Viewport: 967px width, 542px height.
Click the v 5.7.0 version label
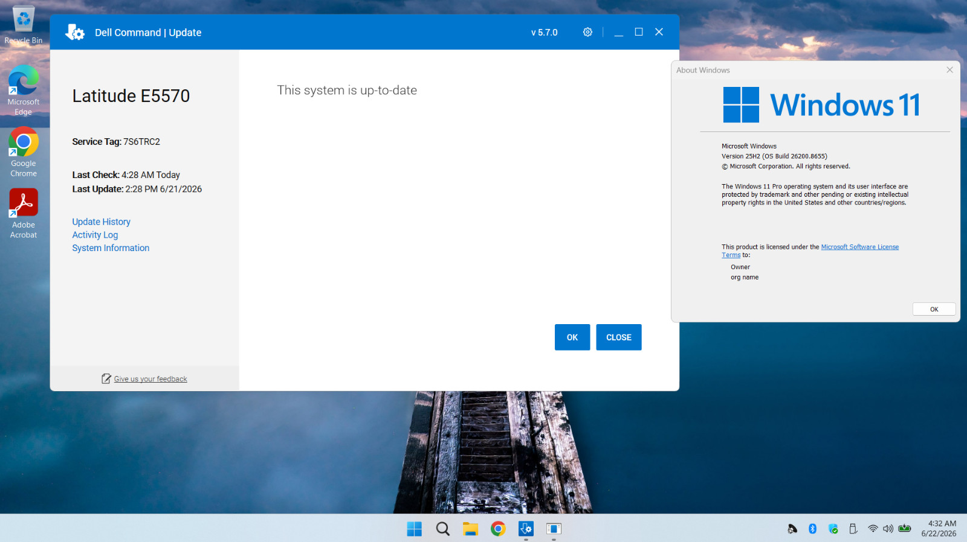545,33
